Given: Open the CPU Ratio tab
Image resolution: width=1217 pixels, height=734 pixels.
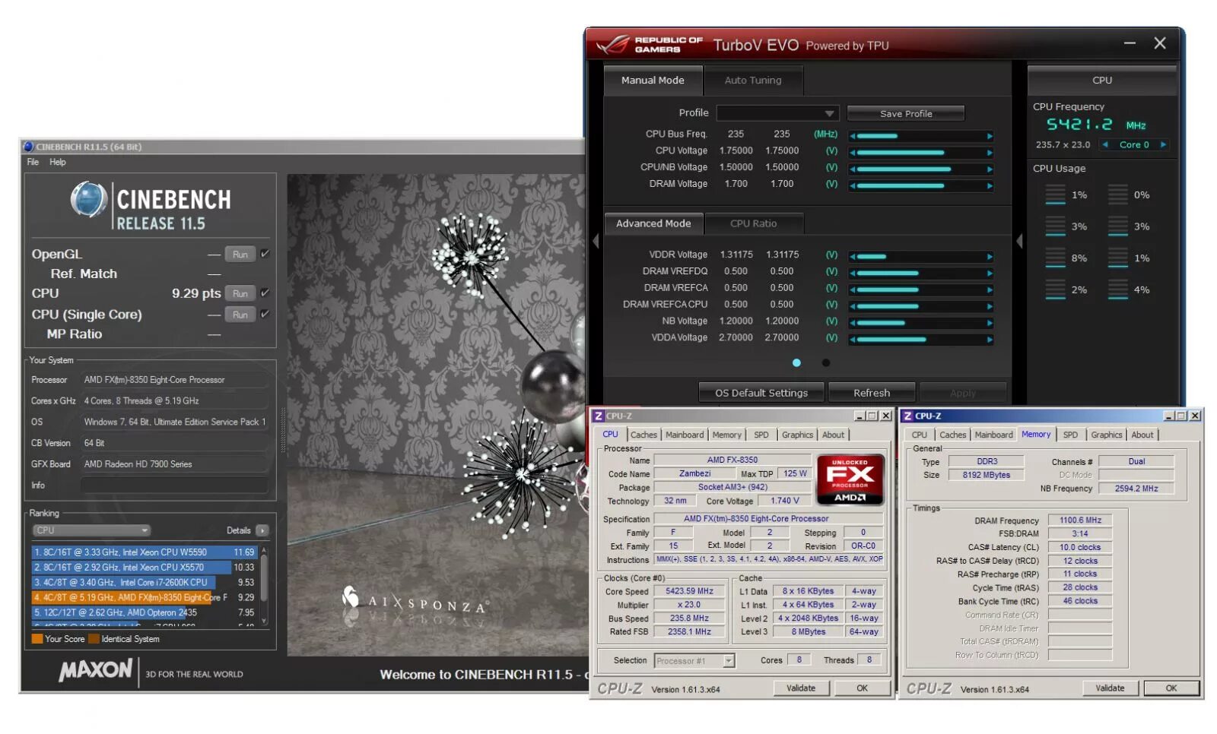Looking at the screenshot, I should pyautogui.click(x=753, y=223).
